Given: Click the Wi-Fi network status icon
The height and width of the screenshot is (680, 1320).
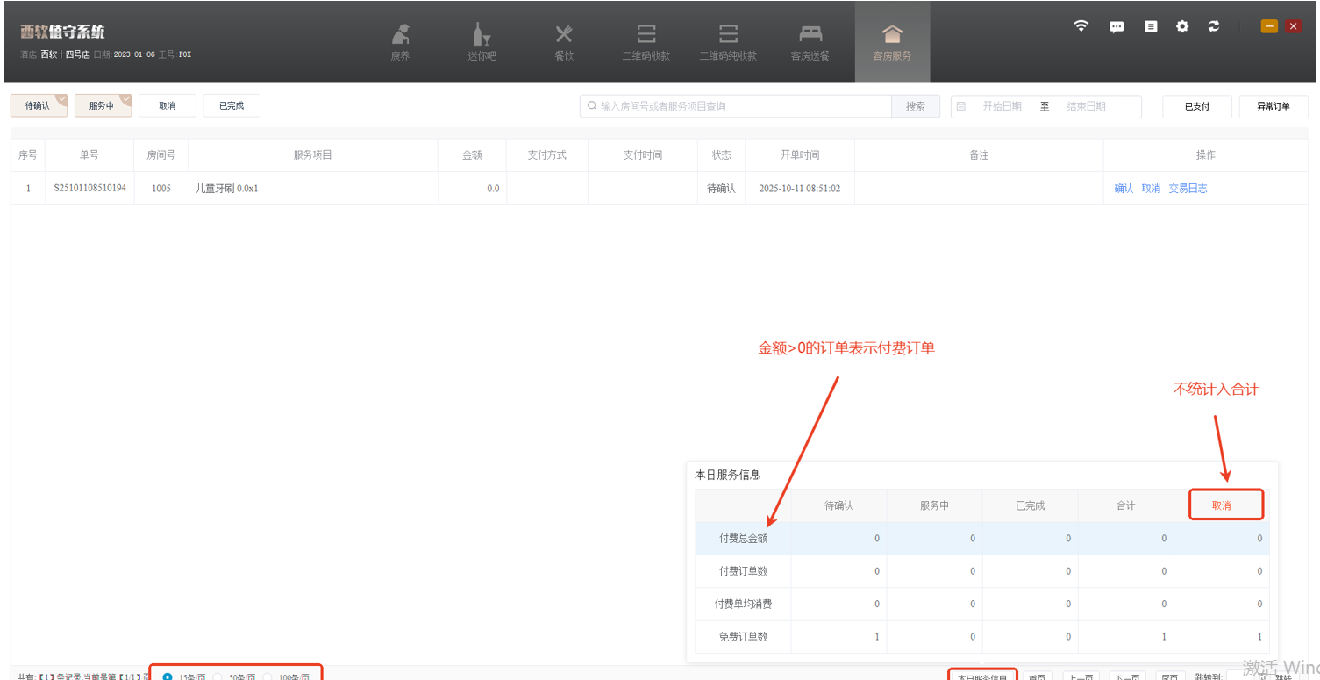Looking at the screenshot, I should click(1081, 26).
